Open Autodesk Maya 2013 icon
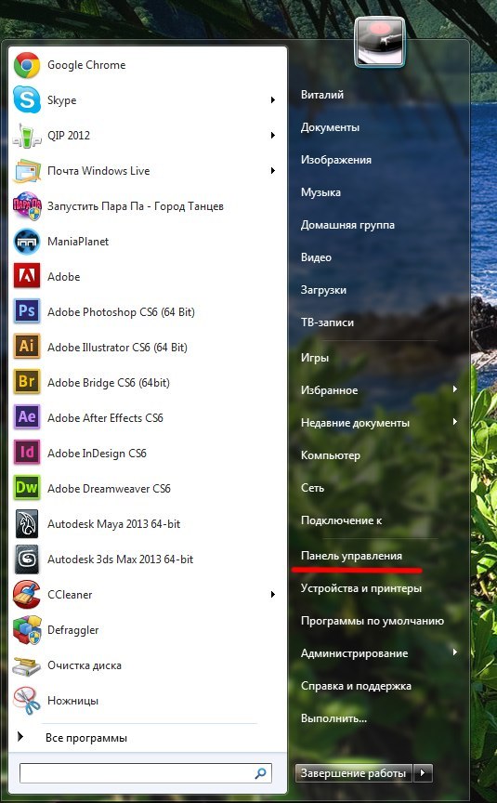The width and height of the screenshot is (497, 803). coord(27,523)
